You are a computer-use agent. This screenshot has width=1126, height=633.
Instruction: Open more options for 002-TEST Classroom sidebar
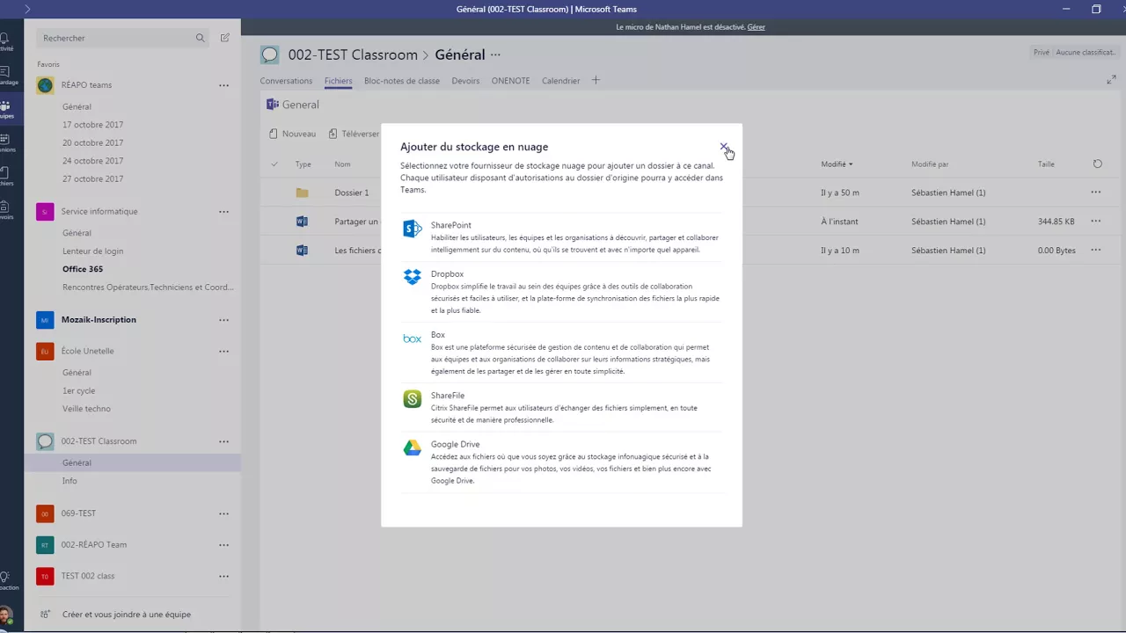223,441
